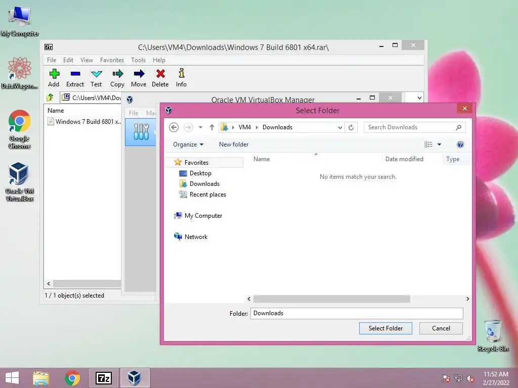
Task: Click the horizontal scrollbar in file list
Action: (332, 299)
